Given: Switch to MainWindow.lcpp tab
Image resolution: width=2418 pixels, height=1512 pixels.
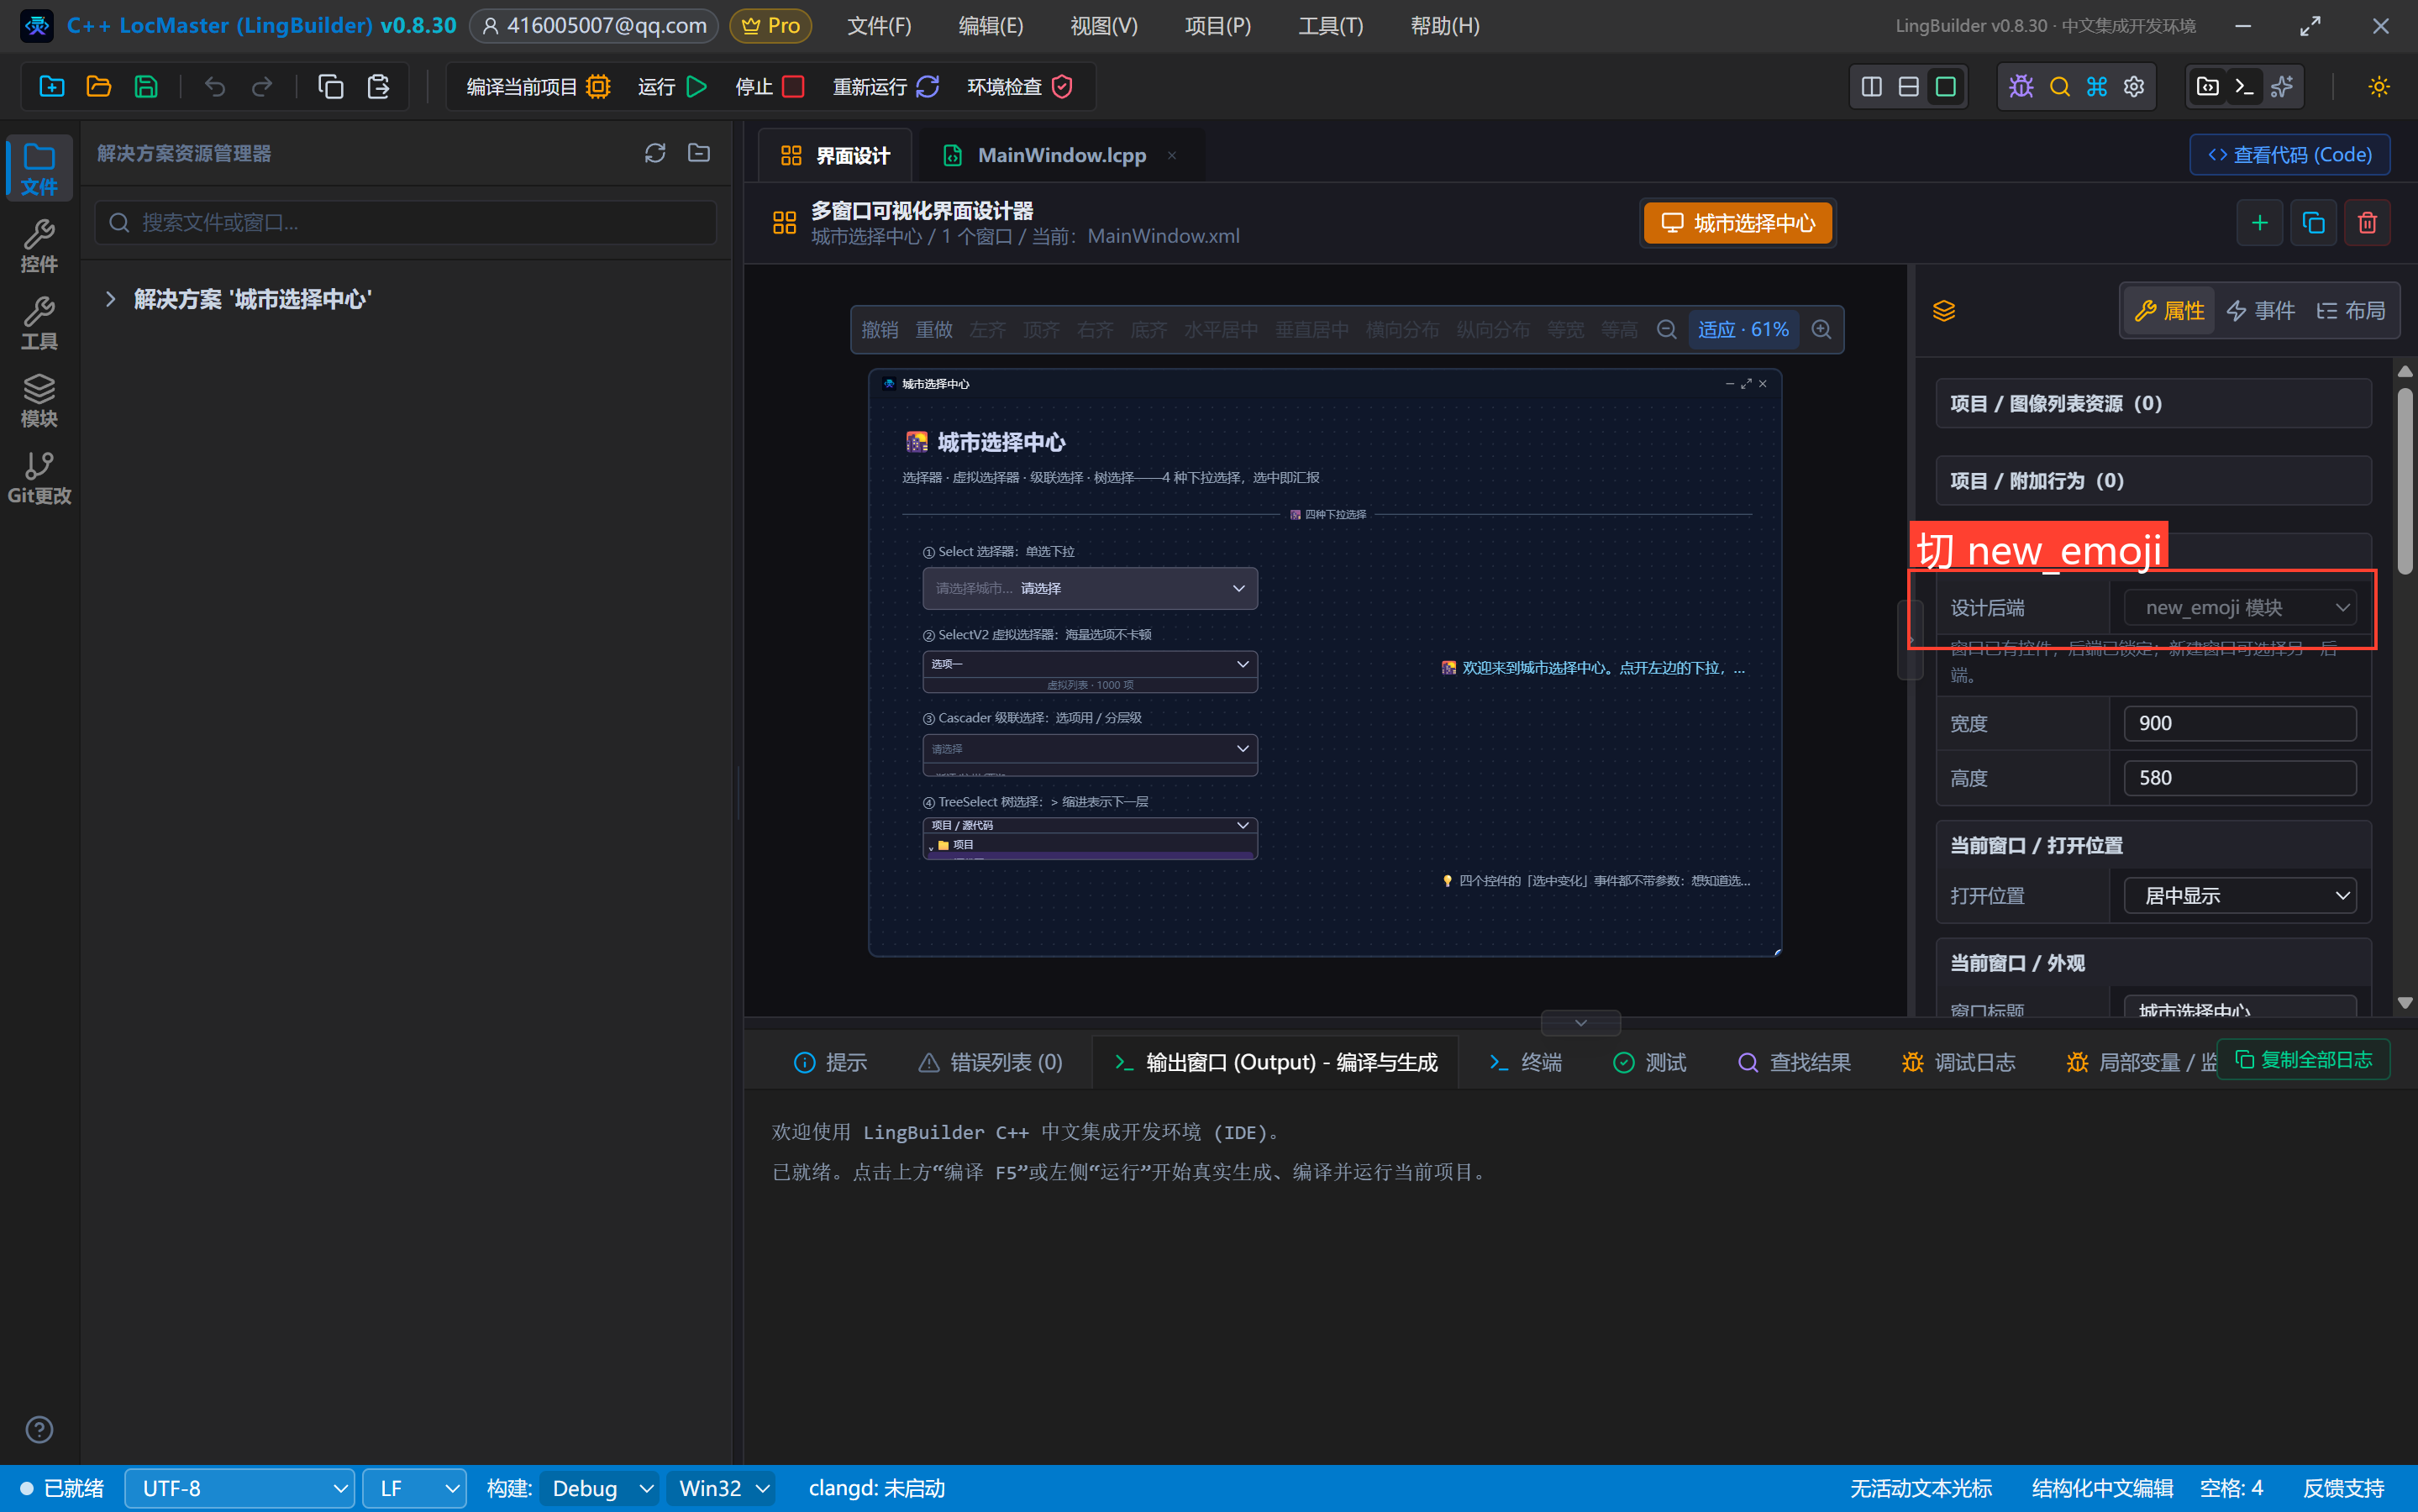Looking at the screenshot, I should pyautogui.click(x=1061, y=155).
